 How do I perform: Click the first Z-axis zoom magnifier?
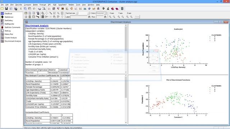127,17
